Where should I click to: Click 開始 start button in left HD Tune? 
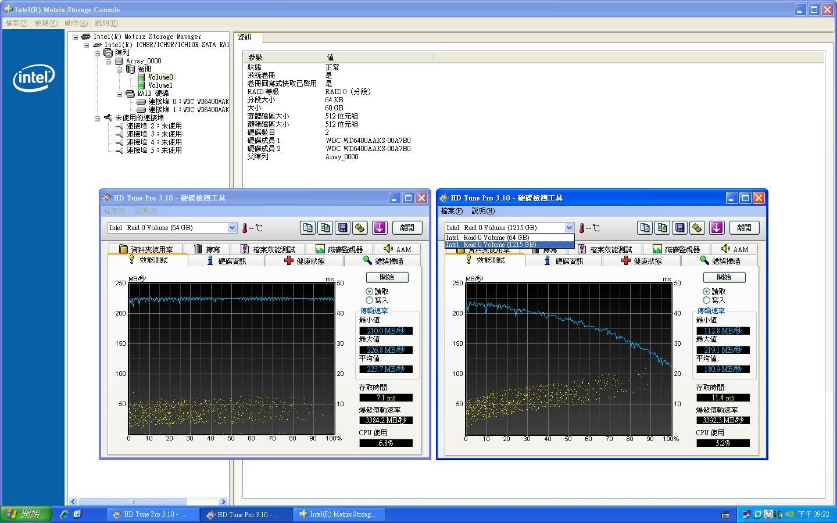pyautogui.click(x=387, y=277)
